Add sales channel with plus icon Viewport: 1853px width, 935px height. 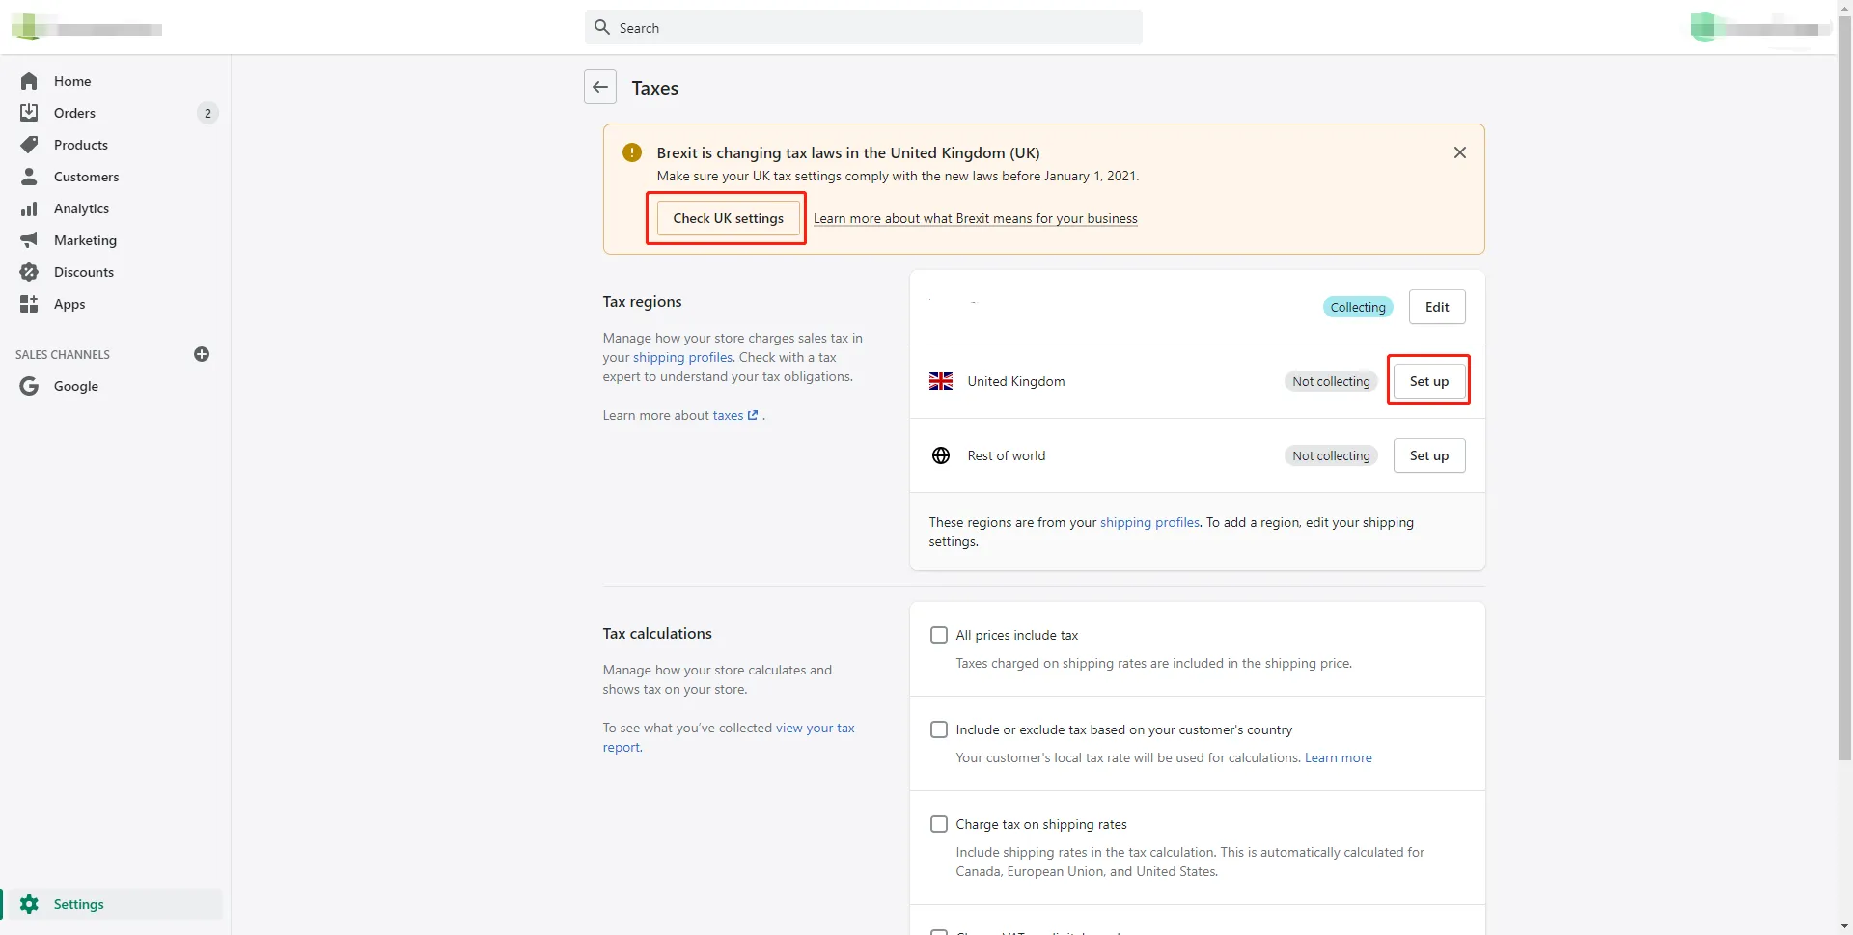click(x=202, y=354)
